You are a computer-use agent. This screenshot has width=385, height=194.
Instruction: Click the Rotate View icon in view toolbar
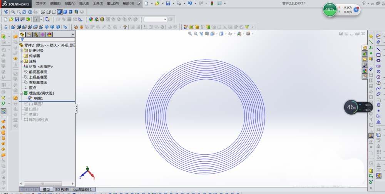click(24, 12)
